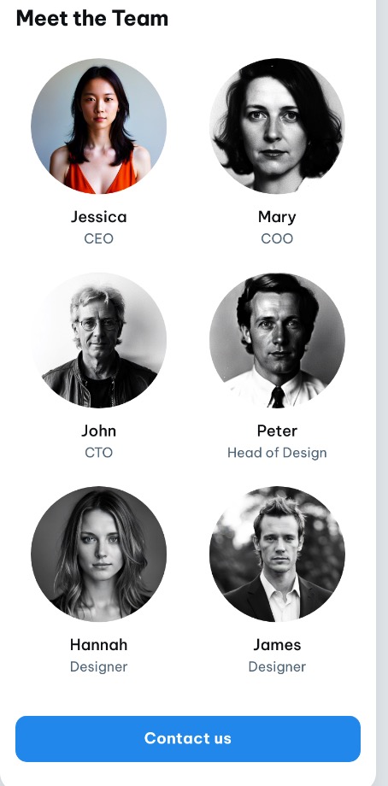Image resolution: width=388 pixels, height=786 pixels.
Task: Click the Hannah name text
Action: click(99, 645)
